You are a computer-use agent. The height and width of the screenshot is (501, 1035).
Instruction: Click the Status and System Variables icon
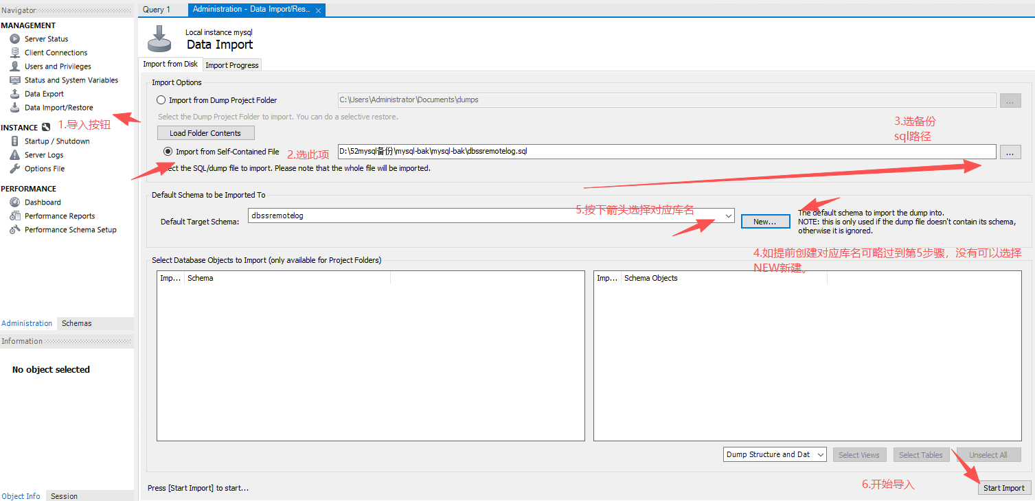(x=14, y=80)
